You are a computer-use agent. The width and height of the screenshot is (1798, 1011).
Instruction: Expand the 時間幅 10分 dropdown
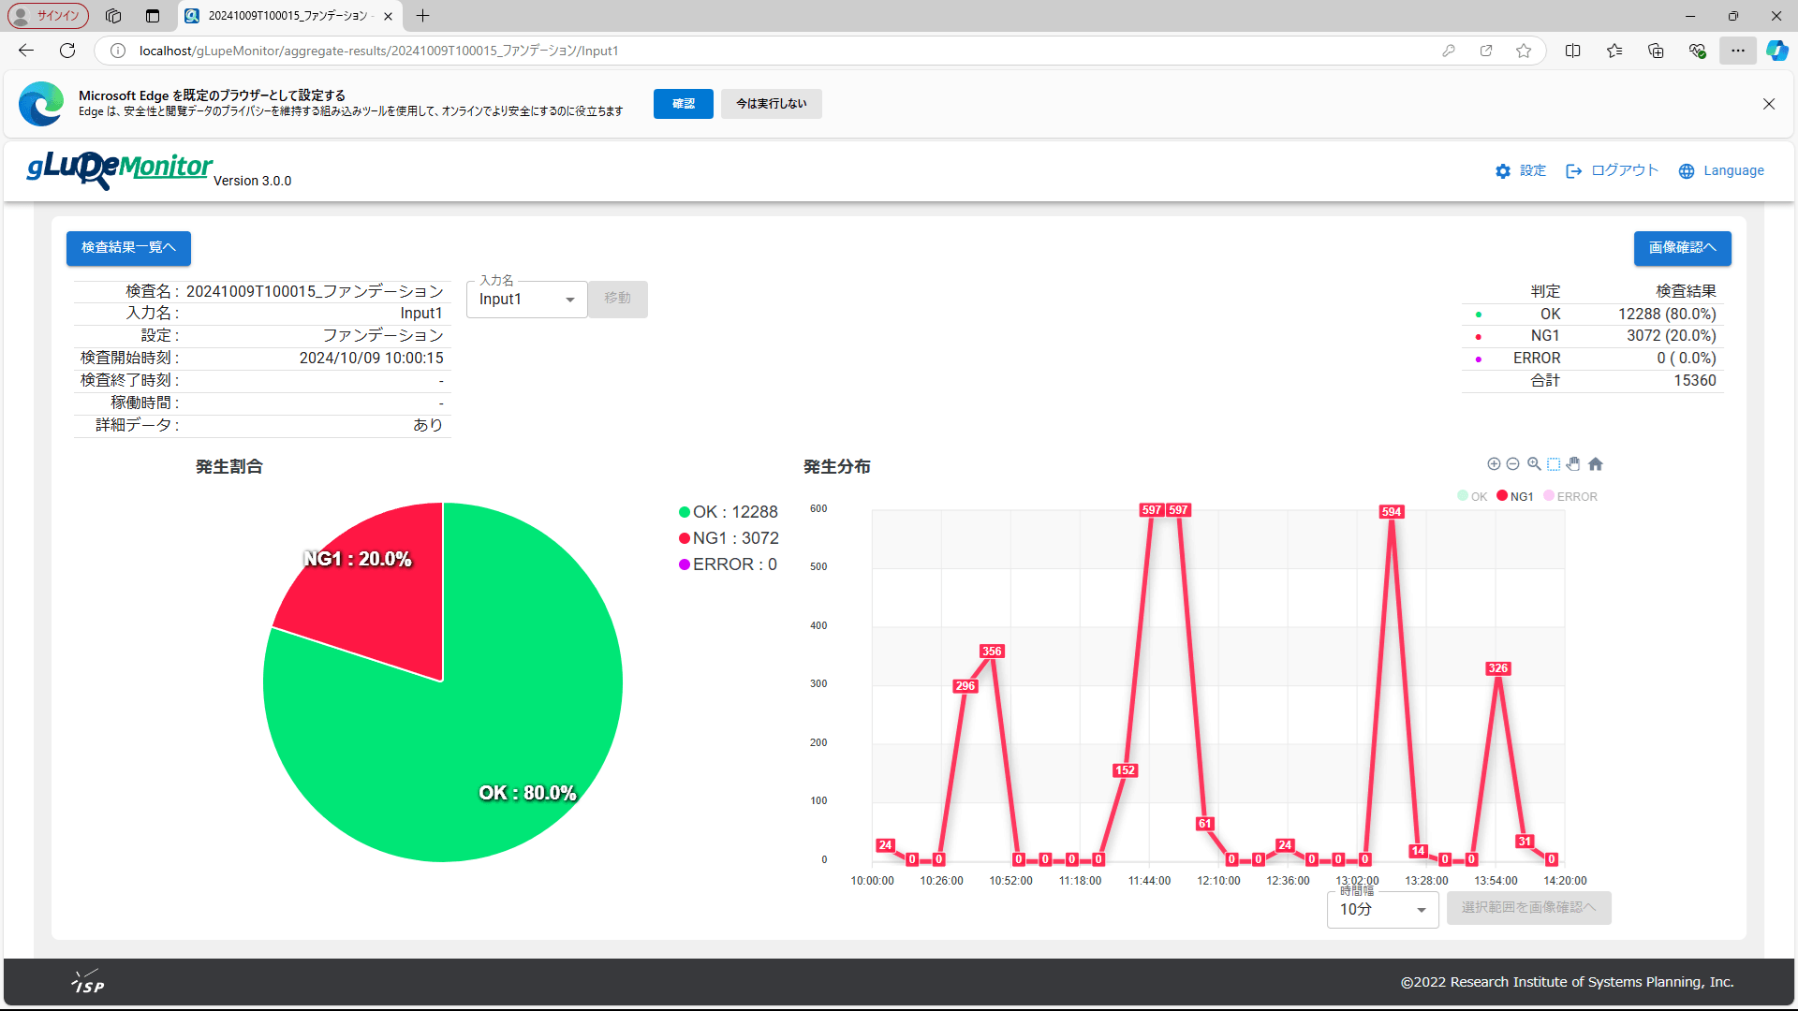[1382, 909]
